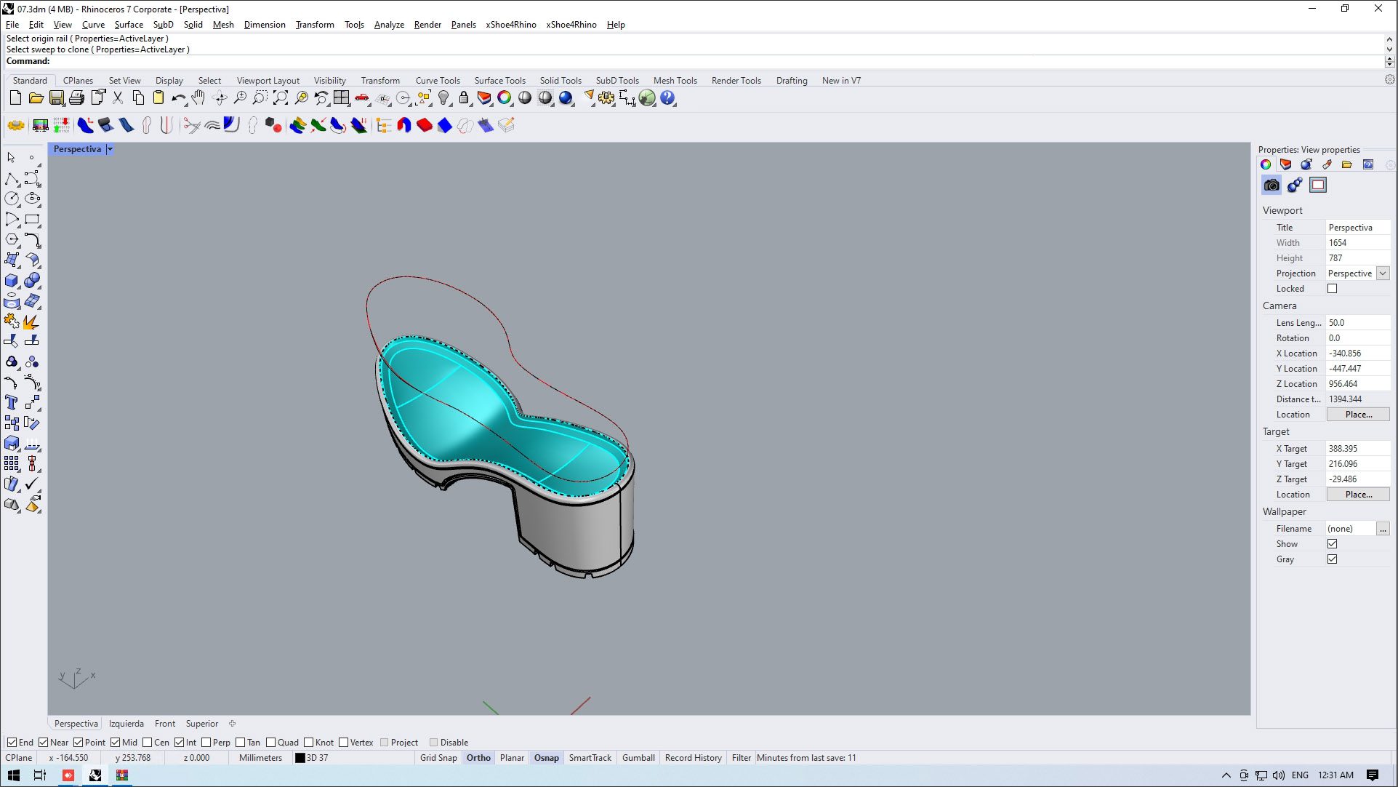Uncheck the wallpaper Gray checkbox
1398x787 pixels.
tap(1332, 559)
